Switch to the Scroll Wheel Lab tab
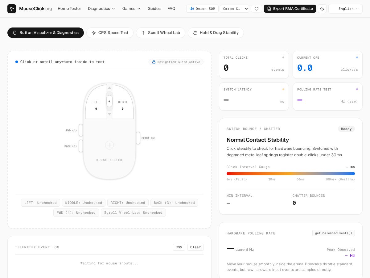Image resolution: width=370 pixels, height=278 pixels. pyautogui.click(x=161, y=33)
